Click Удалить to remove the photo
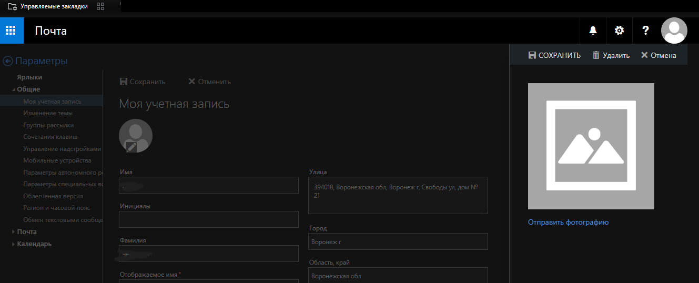The image size is (699, 283). click(x=611, y=55)
